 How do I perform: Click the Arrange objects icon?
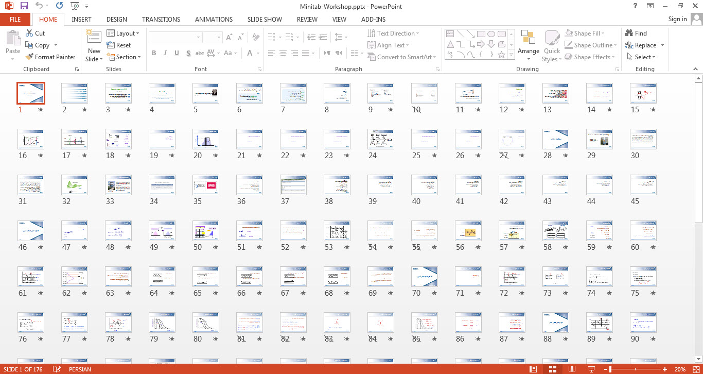pos(528,38)
